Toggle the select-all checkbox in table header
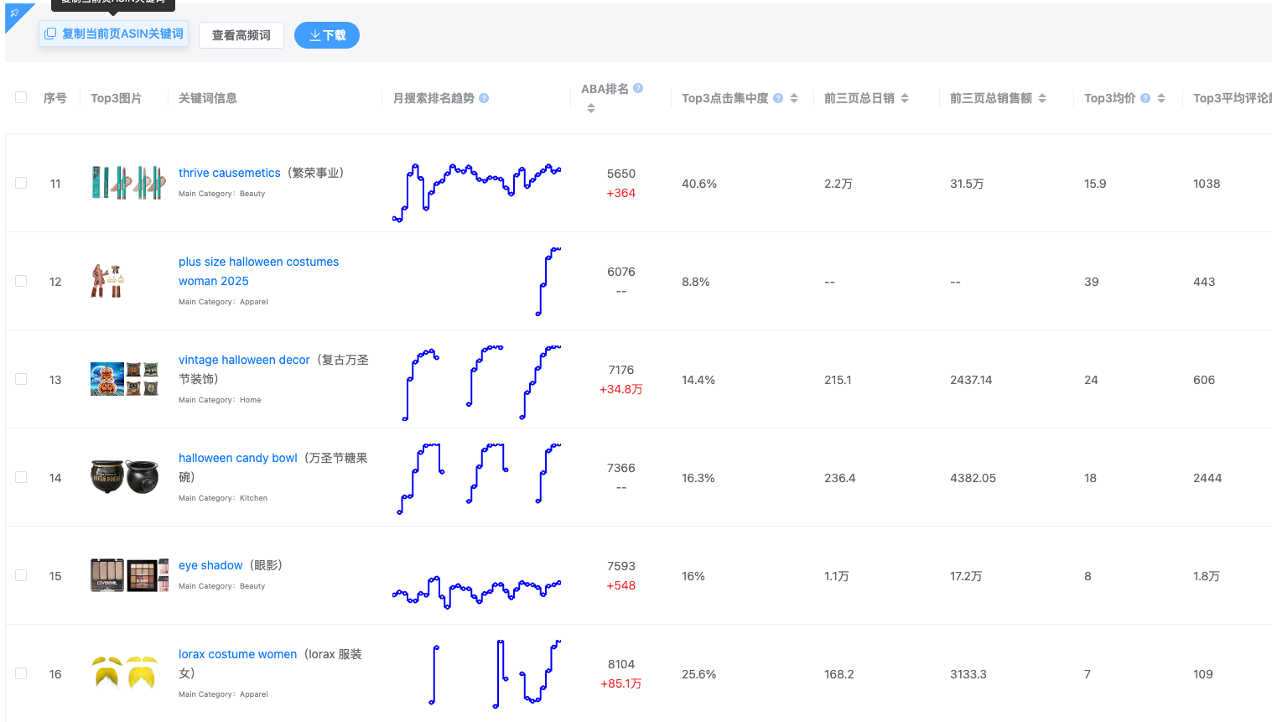Viewport: 1272px width, 722px height. pos(21,98)
